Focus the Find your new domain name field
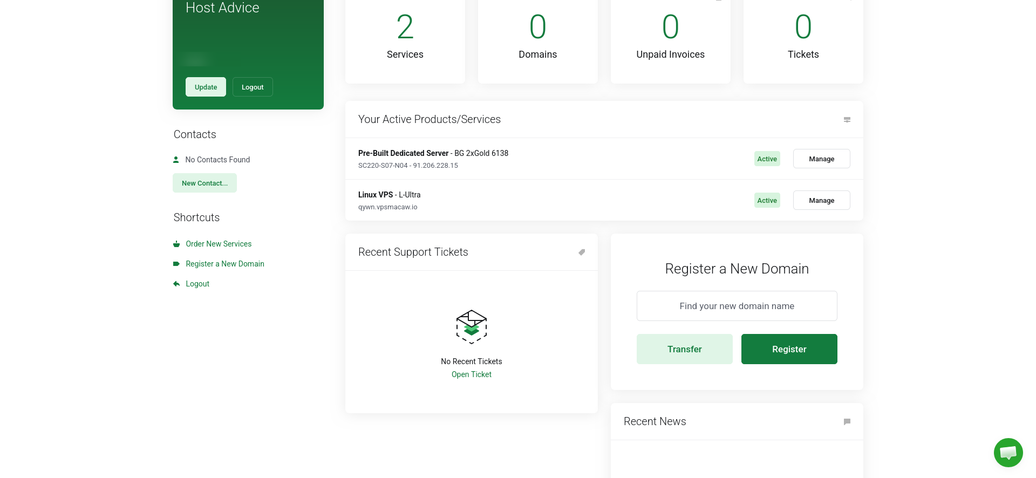This screenshot has width=1036, height=478. 737,306
